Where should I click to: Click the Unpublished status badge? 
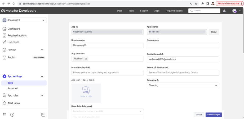click(x=39, y=57)
